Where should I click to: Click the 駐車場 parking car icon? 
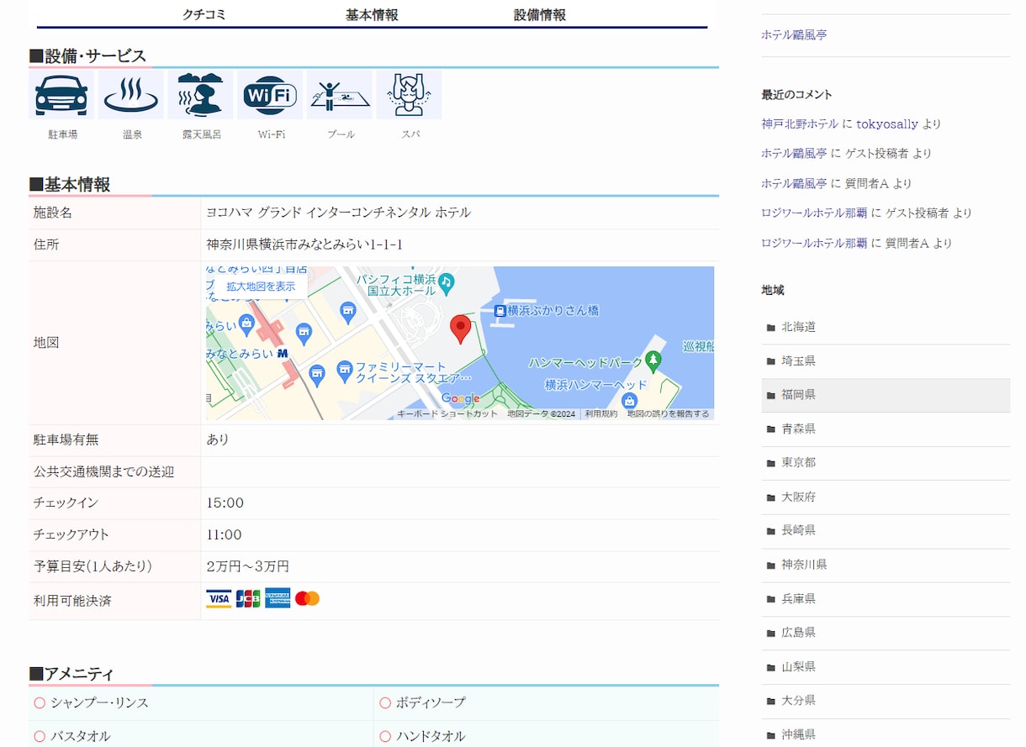[61, 95]
